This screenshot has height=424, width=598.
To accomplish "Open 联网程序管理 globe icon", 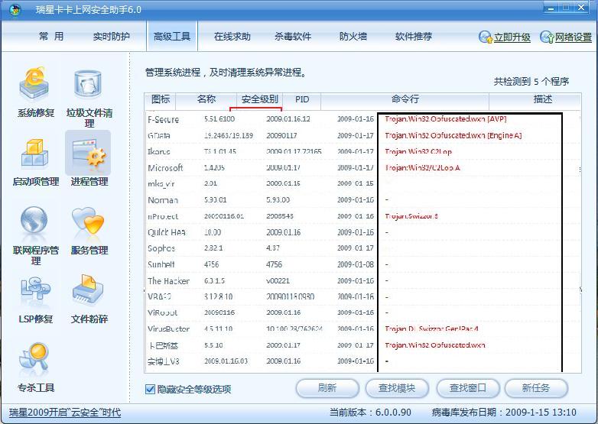I will [34, 220].
